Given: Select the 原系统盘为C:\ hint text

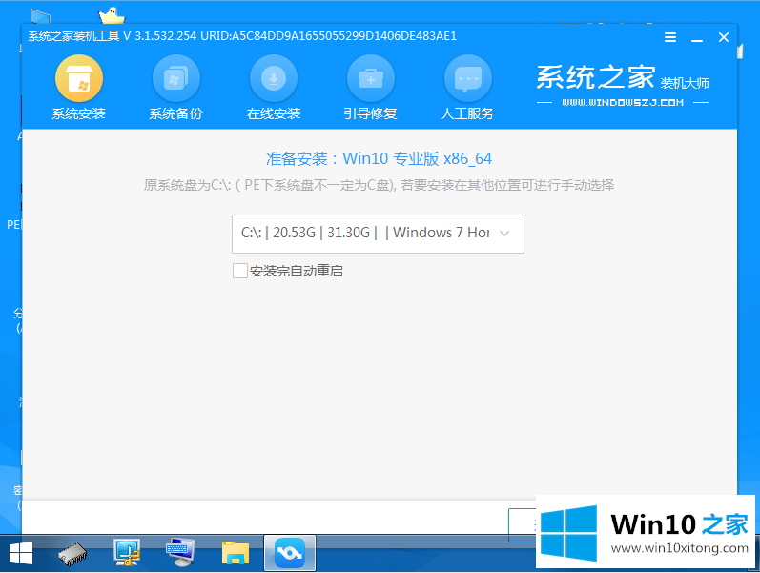Looking at the screenshot, I should (379, 185).
